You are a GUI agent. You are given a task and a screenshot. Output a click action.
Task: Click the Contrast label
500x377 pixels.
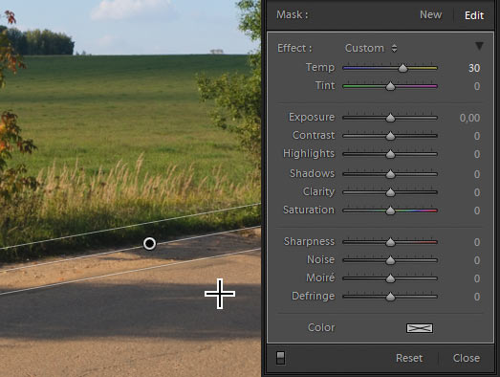tap(314, 135)
